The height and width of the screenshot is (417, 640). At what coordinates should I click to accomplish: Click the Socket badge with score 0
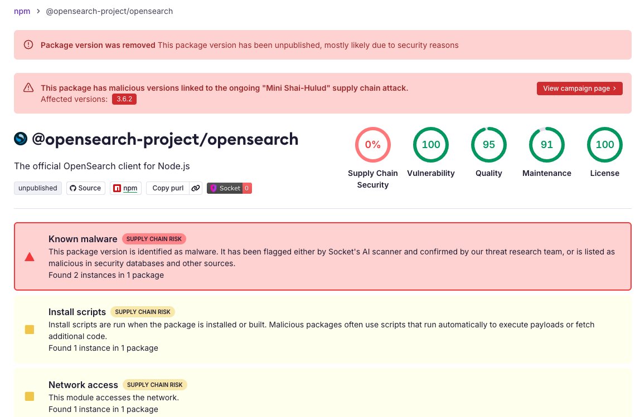coord(229,188)
